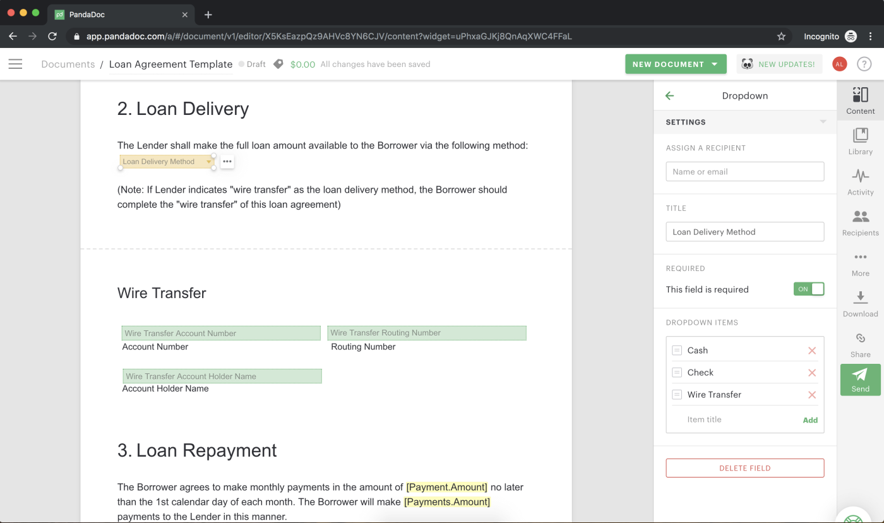Delete the dropdown field
Image resolution: width=884 pixels, height=523 pixels.
point(745,468)
